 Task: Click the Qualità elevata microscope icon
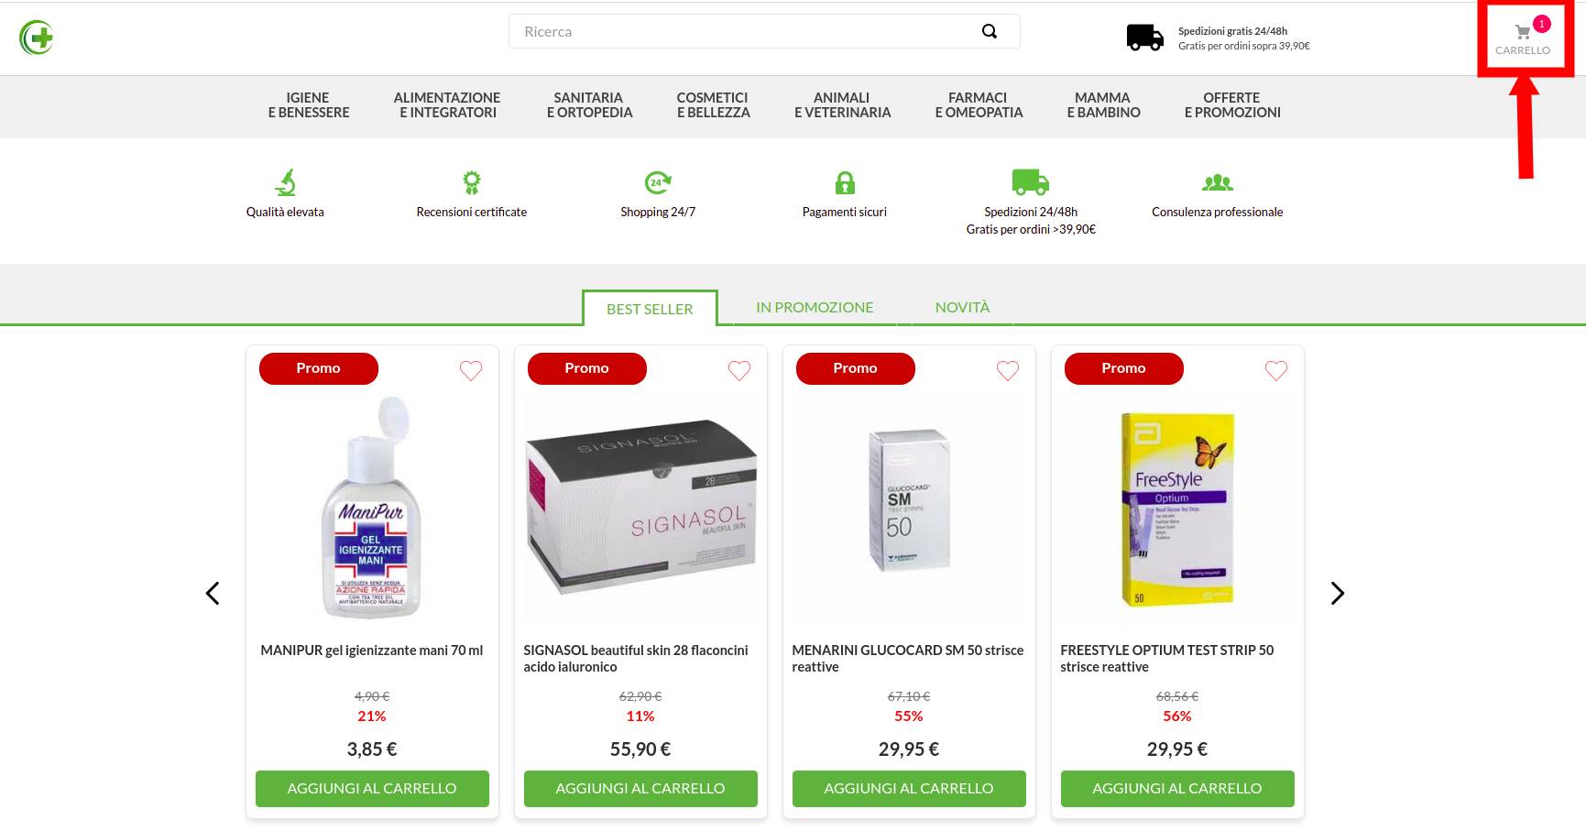point(286,182)
